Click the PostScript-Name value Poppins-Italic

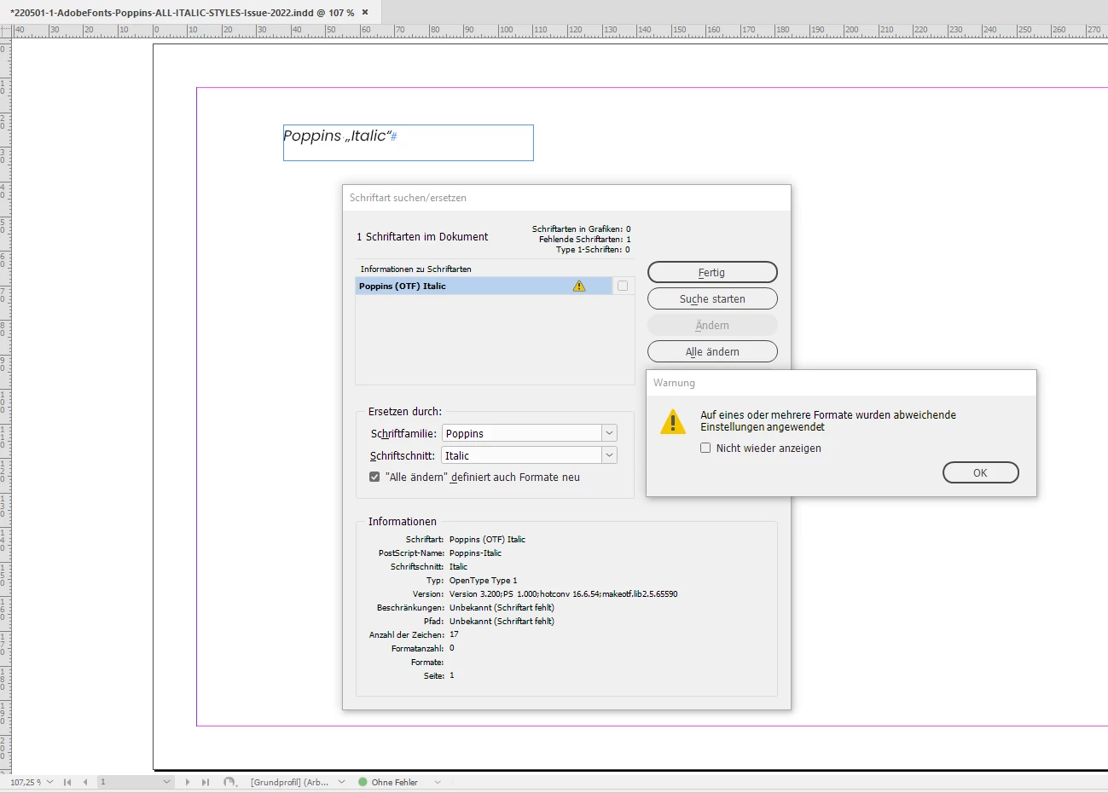(x=475, y=553)
